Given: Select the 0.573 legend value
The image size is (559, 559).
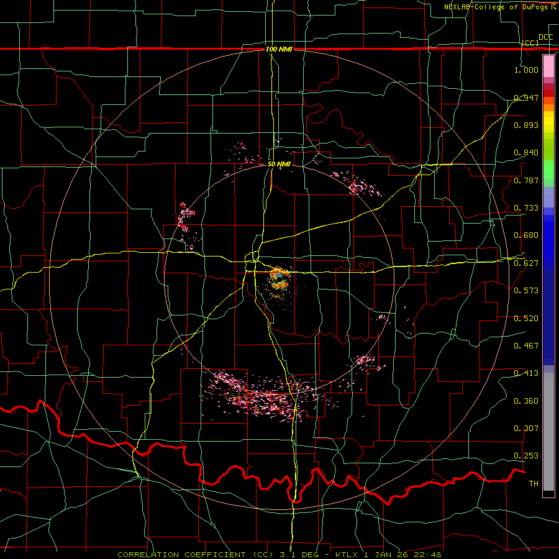Looking at the screenshot, I should 526,290.
